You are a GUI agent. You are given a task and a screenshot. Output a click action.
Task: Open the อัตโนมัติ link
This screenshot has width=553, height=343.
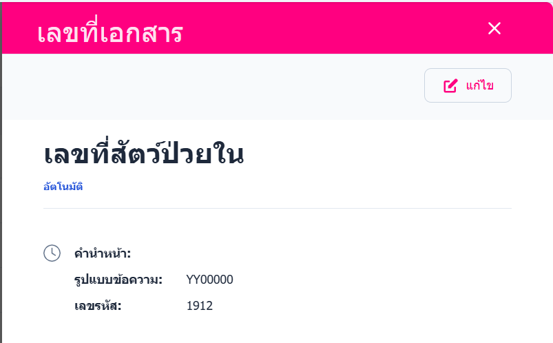coord(63,187)
